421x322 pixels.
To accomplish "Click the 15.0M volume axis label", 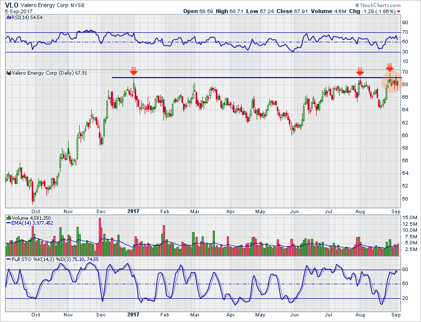I will tap(409, 218).
